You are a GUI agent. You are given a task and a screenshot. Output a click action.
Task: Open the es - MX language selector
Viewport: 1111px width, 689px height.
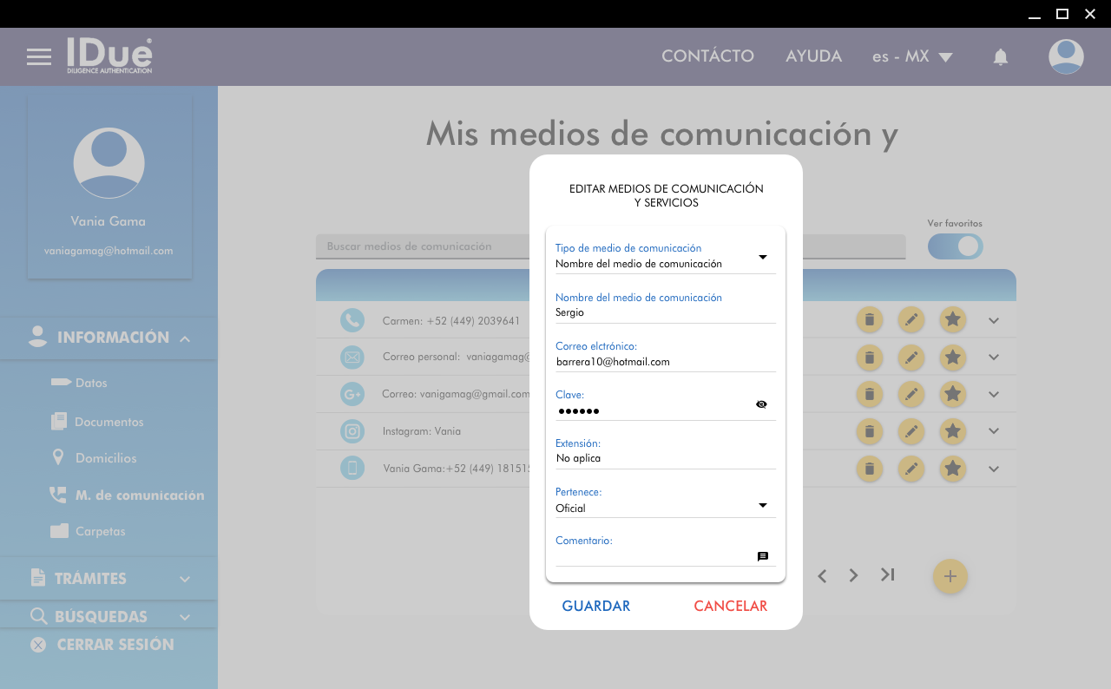pyautogui.click(x=912, y=57)
